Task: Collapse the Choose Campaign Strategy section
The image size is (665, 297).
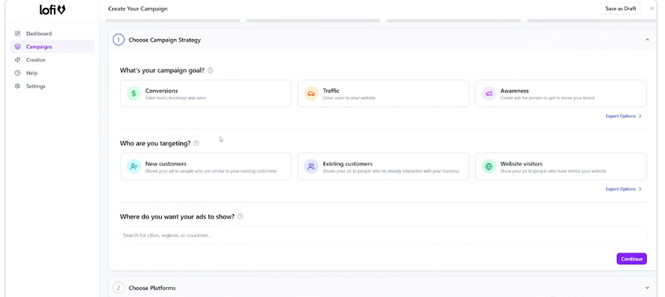Action: (647, 40)
